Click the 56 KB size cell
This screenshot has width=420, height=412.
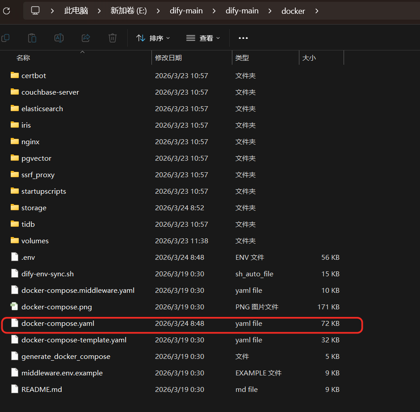[330, 258]
